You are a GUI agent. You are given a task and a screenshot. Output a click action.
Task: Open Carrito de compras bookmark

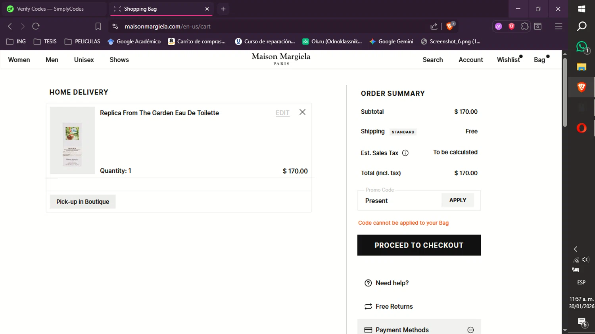pyautogui.click(x=197, y=42)
